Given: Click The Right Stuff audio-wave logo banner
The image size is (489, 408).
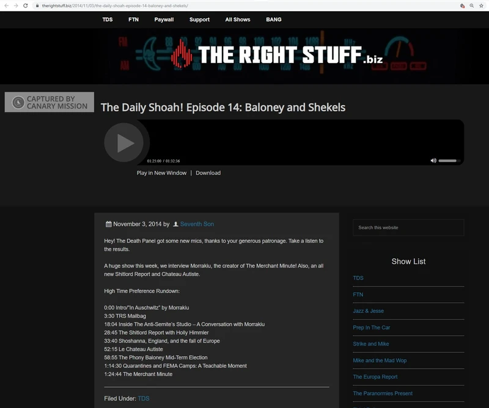Looking at the screenshot, I should 244,56.
